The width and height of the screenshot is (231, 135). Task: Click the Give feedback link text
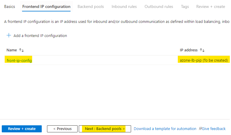[x=214, y=129]
